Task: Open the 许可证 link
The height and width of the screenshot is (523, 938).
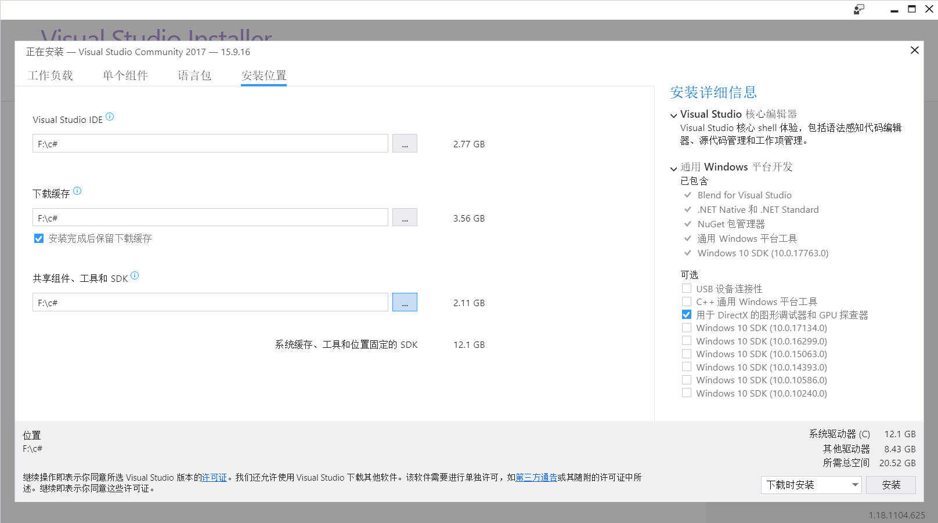Action: (214, 477)
